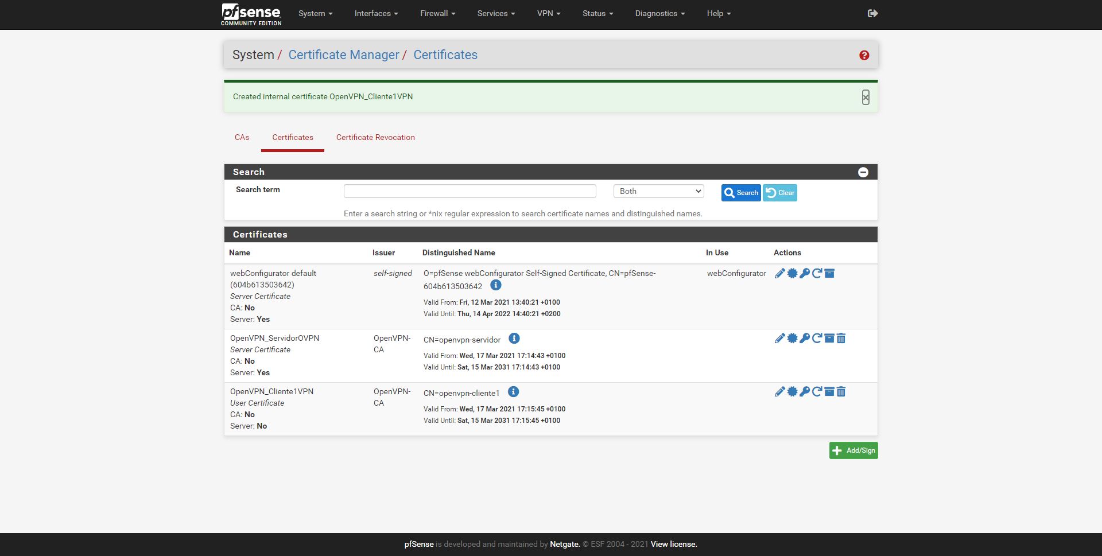Renew the OpenVPN_ServidorOVPN certificate
Image resolution: width=1102 pixels, height=556 pixels.
[817, 339]
